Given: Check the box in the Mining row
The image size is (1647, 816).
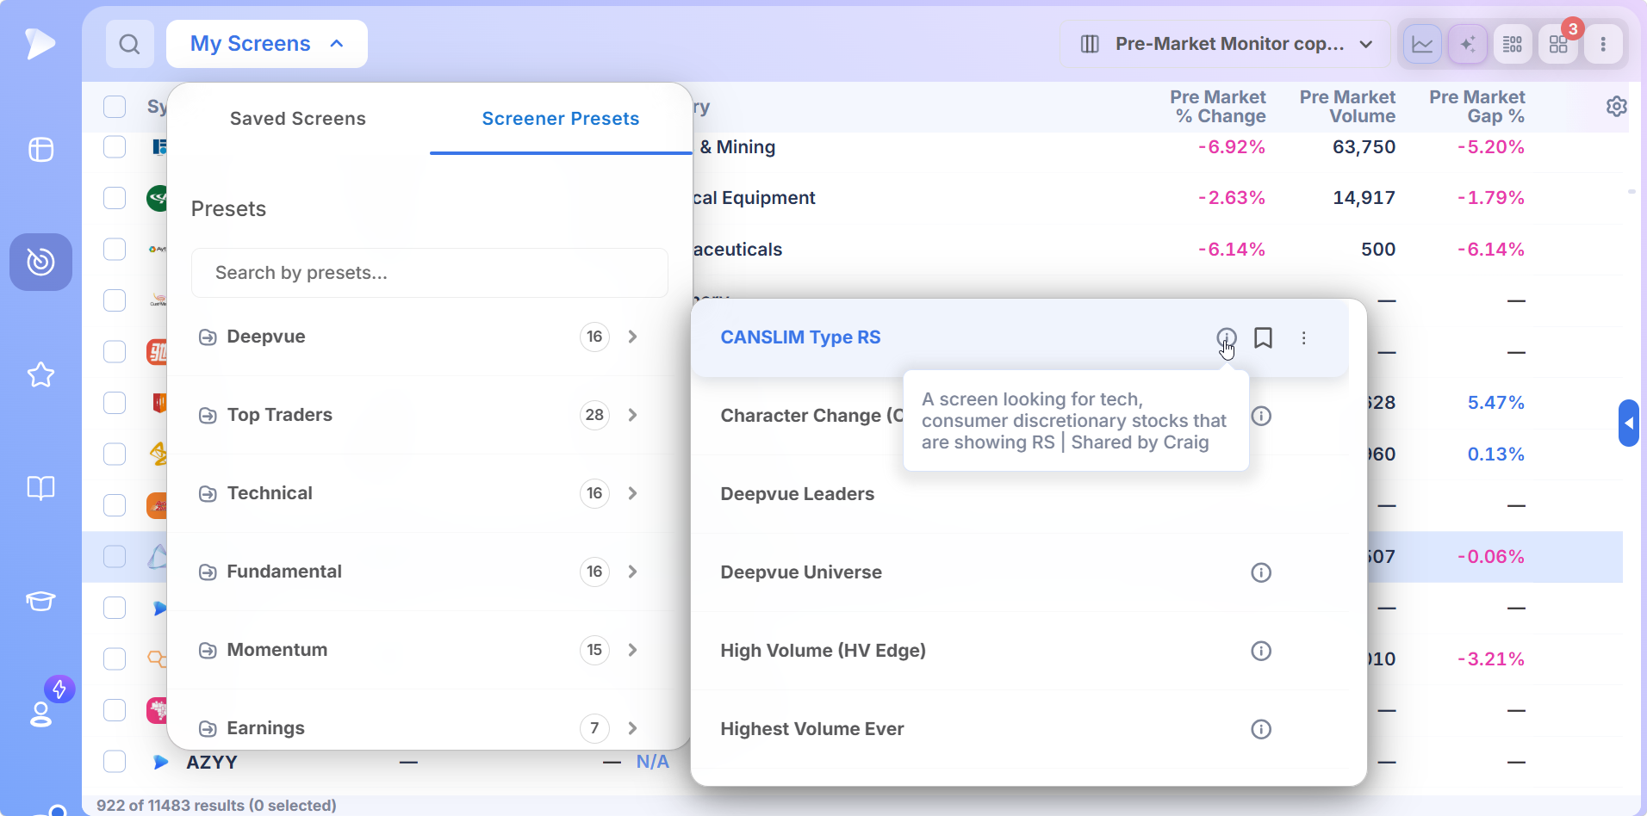Looking at the screenshot, I should coord(115,147).
